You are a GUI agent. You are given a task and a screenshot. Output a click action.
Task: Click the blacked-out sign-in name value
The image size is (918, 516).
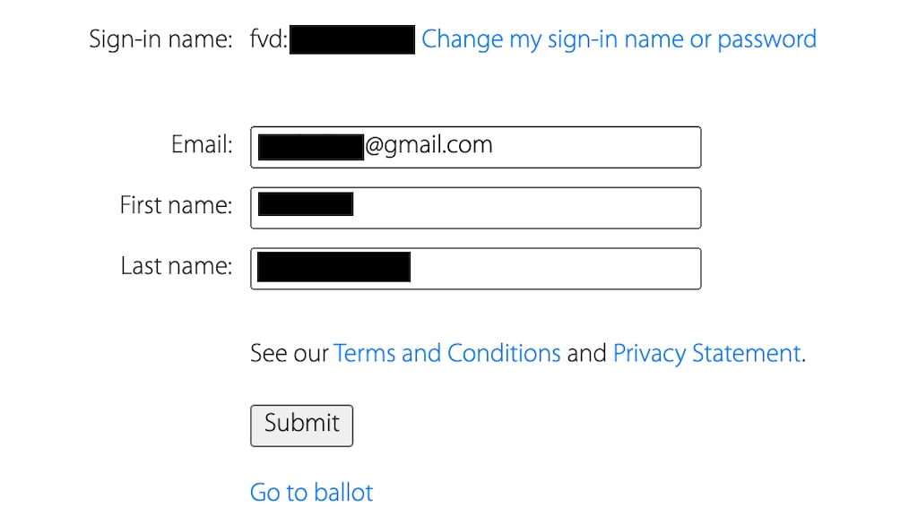coord(352,39)
